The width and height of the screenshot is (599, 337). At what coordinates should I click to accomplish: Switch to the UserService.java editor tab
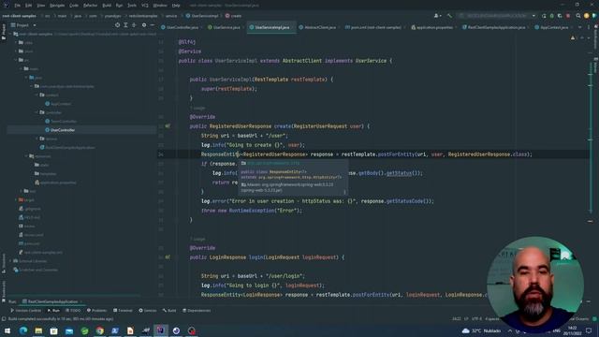pyautogui.click(x=226, y=27)
